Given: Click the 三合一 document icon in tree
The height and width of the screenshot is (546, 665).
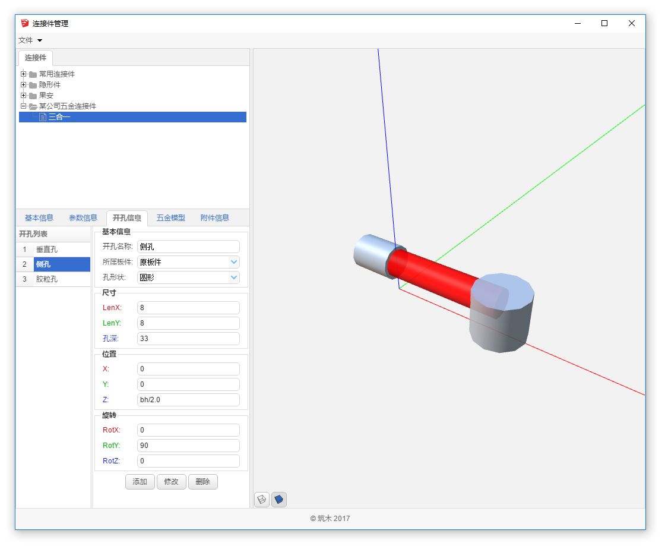Looking at the screenshot, I should (x=43, y=117).
